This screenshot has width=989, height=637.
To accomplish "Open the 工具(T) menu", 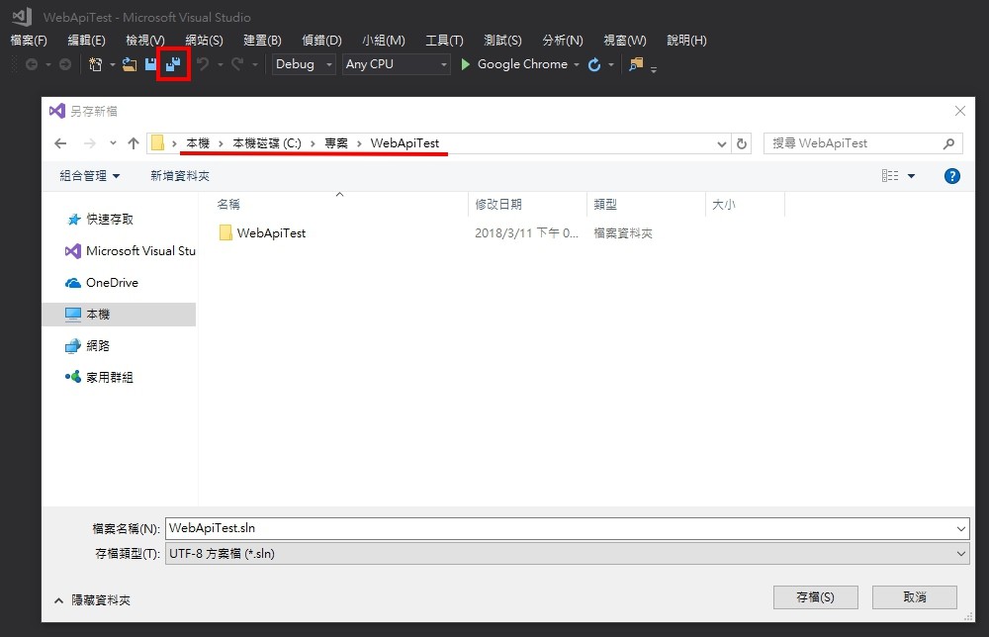I will (x=444, y=41).
